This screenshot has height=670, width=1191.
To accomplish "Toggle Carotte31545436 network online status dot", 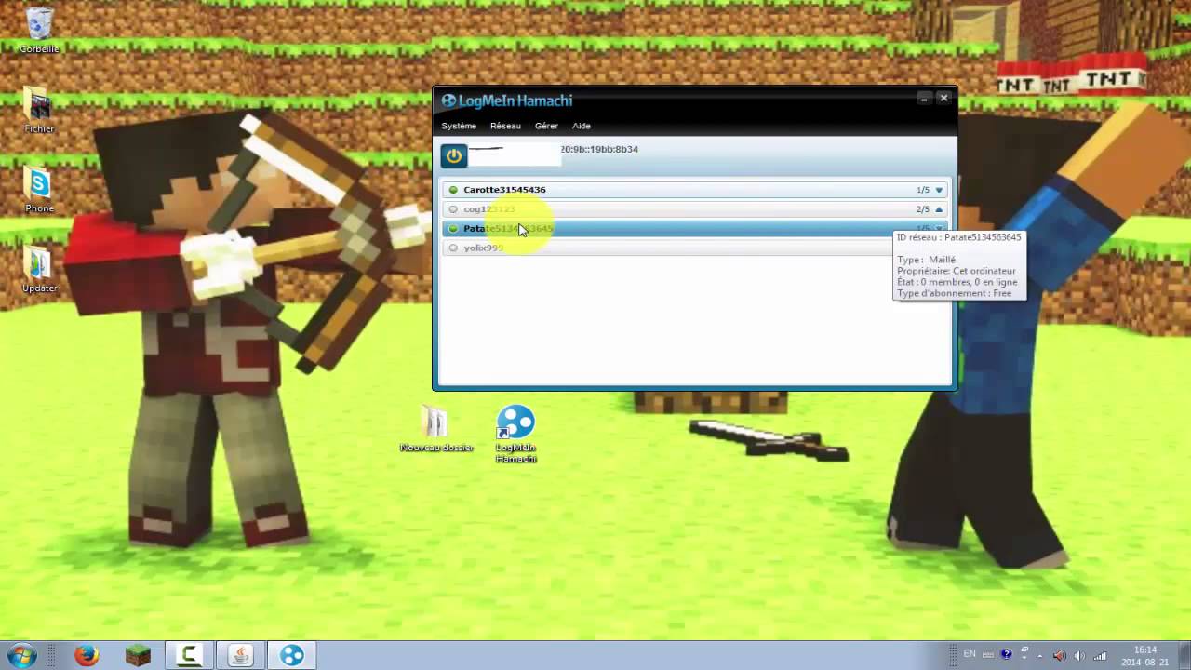I will [x=453, y=190].
